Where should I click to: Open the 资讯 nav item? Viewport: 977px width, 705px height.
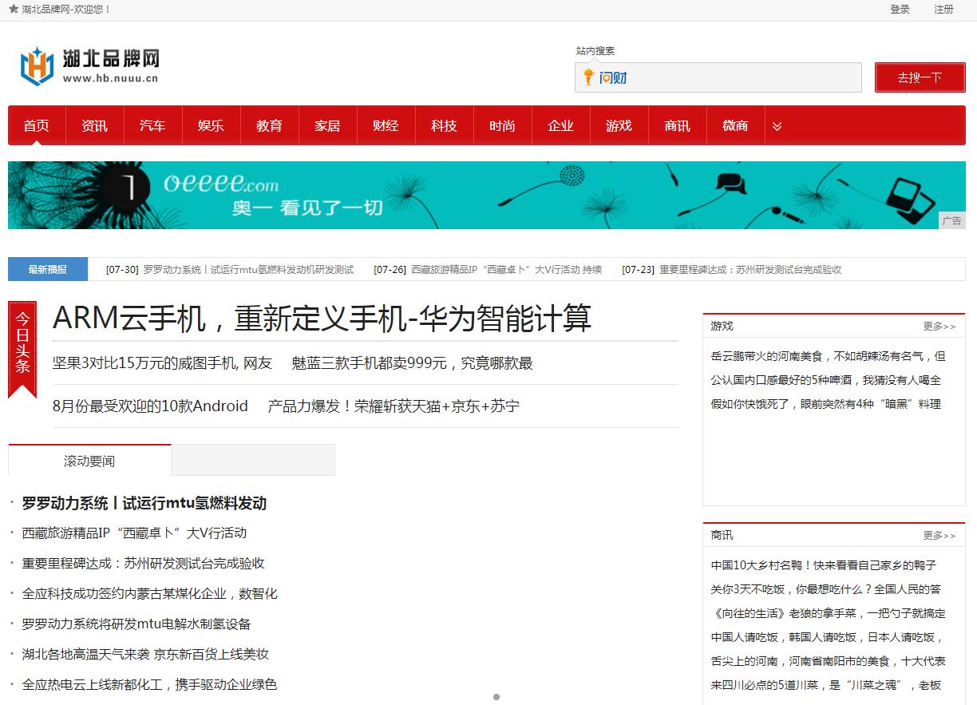(94, 126)
